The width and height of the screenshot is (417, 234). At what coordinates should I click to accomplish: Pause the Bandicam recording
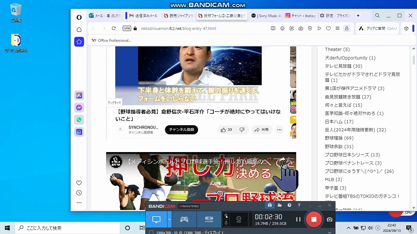click(298, 219)
